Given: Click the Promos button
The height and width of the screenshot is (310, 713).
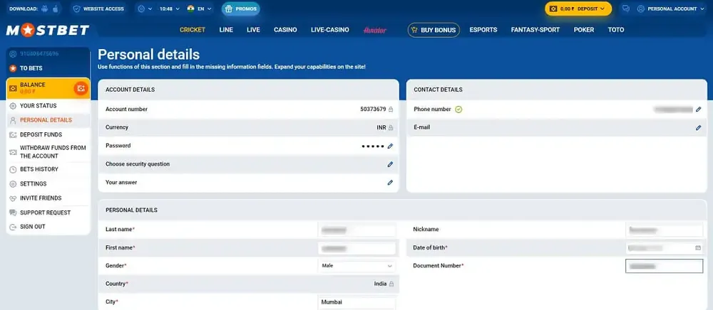Looking at the screenshot, I should 240,9.
